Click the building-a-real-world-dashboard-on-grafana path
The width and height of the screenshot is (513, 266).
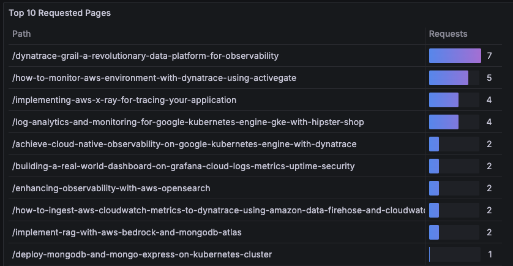[183, 167]
